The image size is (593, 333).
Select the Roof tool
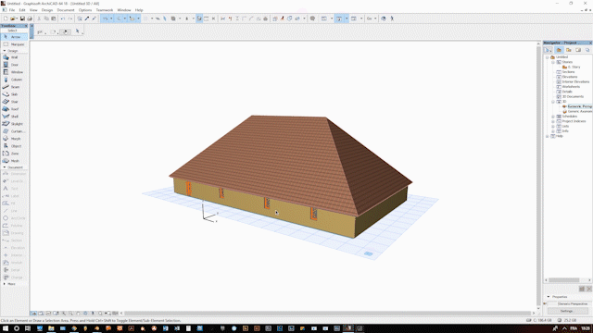click(14, 109)
